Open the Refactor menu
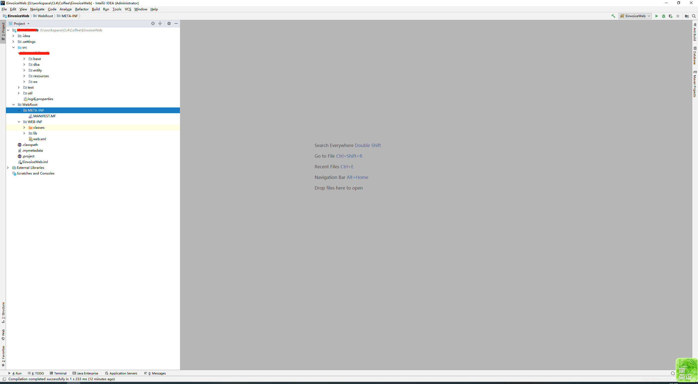The image size is (698, 384). point(82,9)
